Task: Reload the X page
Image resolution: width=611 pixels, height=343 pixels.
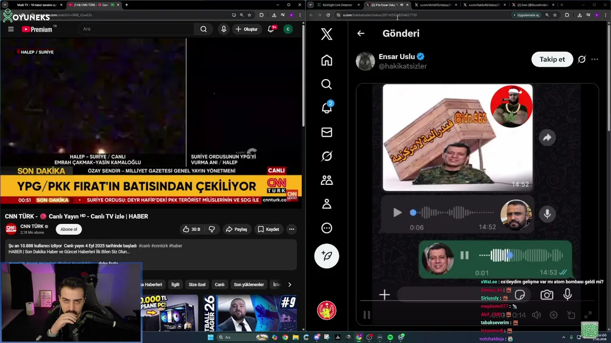Action: (328, 15)
